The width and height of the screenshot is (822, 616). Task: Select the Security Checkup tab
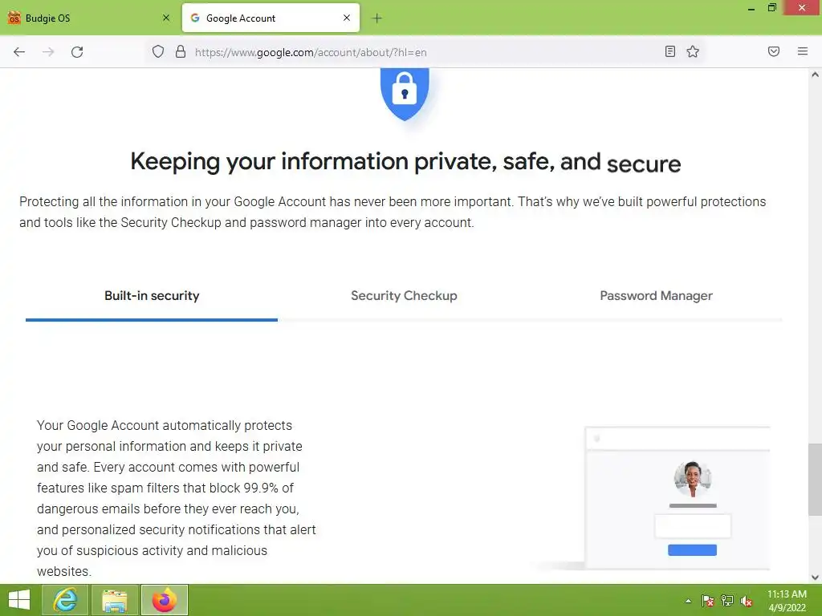[404, 296]
